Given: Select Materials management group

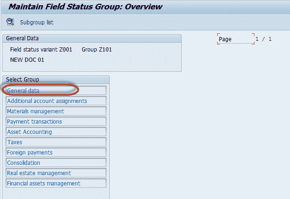Looking at the screenshot, I should point(56,111).
